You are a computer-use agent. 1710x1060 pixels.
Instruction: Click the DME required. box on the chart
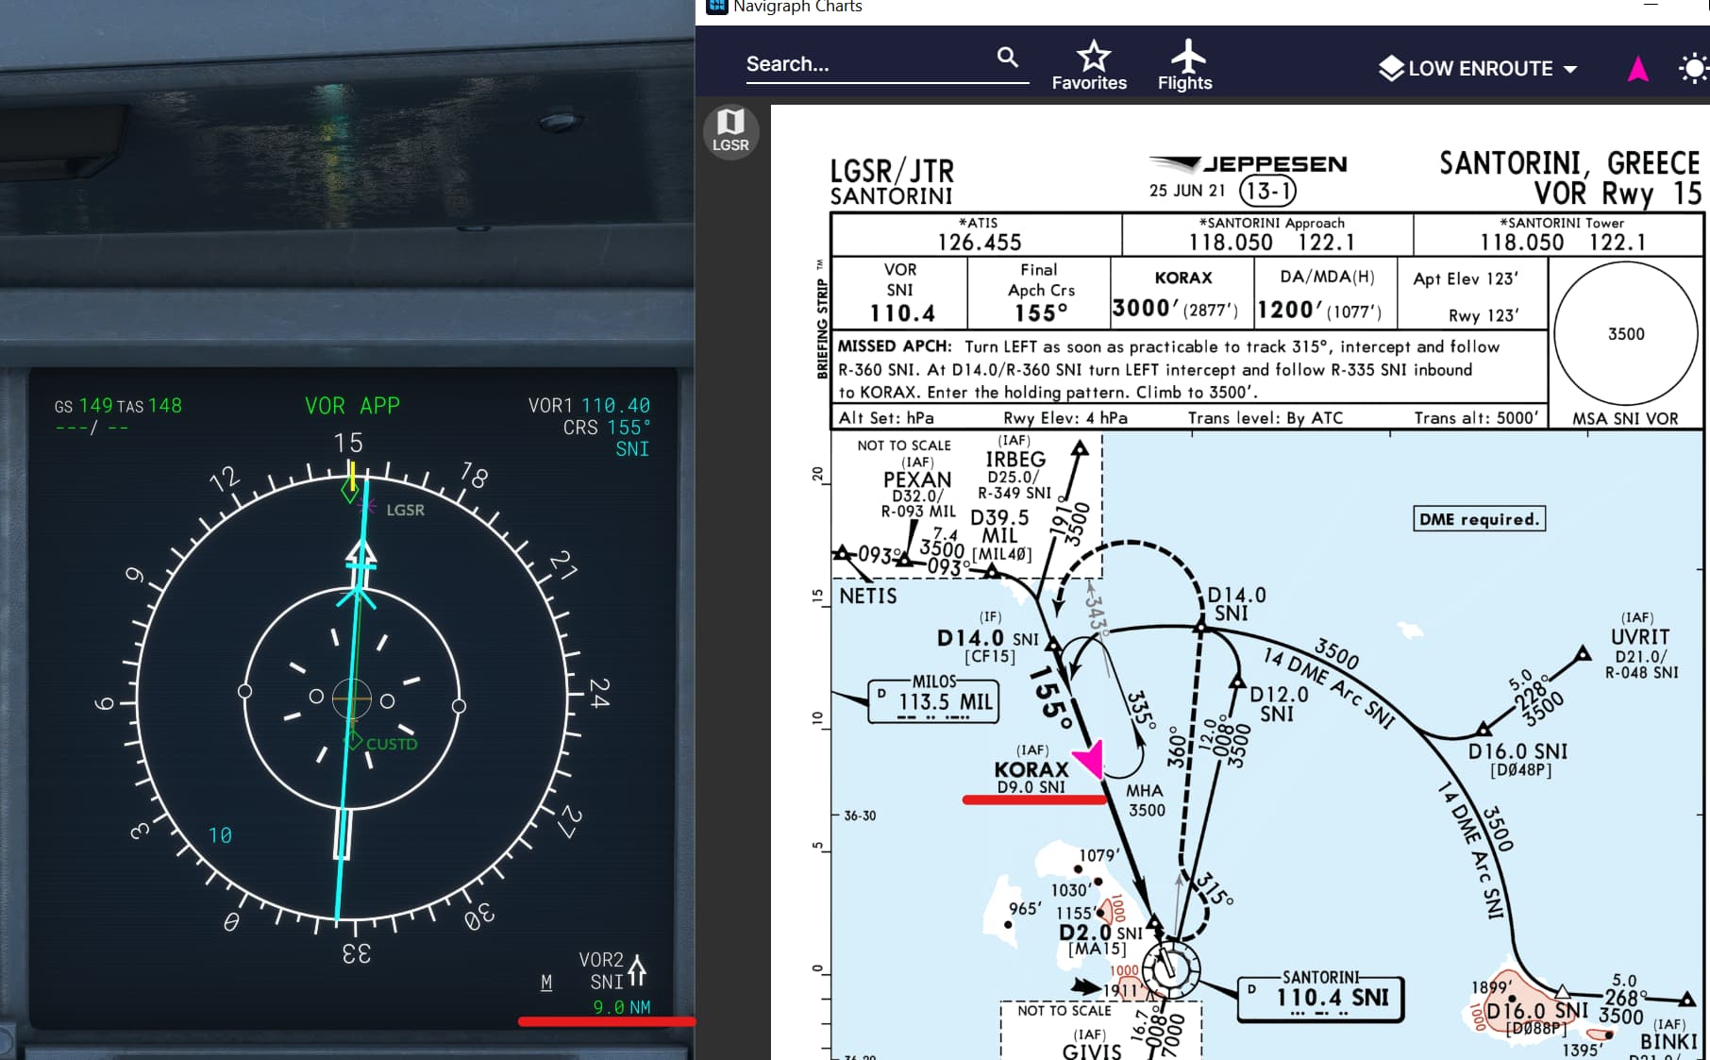(x=1479, y=519)
